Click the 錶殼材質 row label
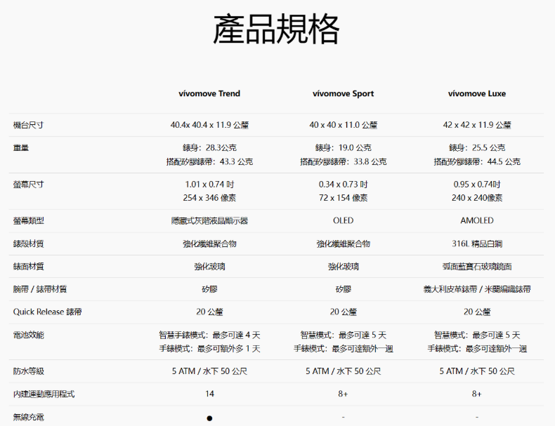The height and width of the screenshot is (426, 555). pyautogui.click(x=28, y=244)
